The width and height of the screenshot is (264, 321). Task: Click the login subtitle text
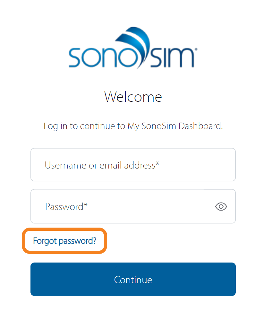click(x=133, y=126)
